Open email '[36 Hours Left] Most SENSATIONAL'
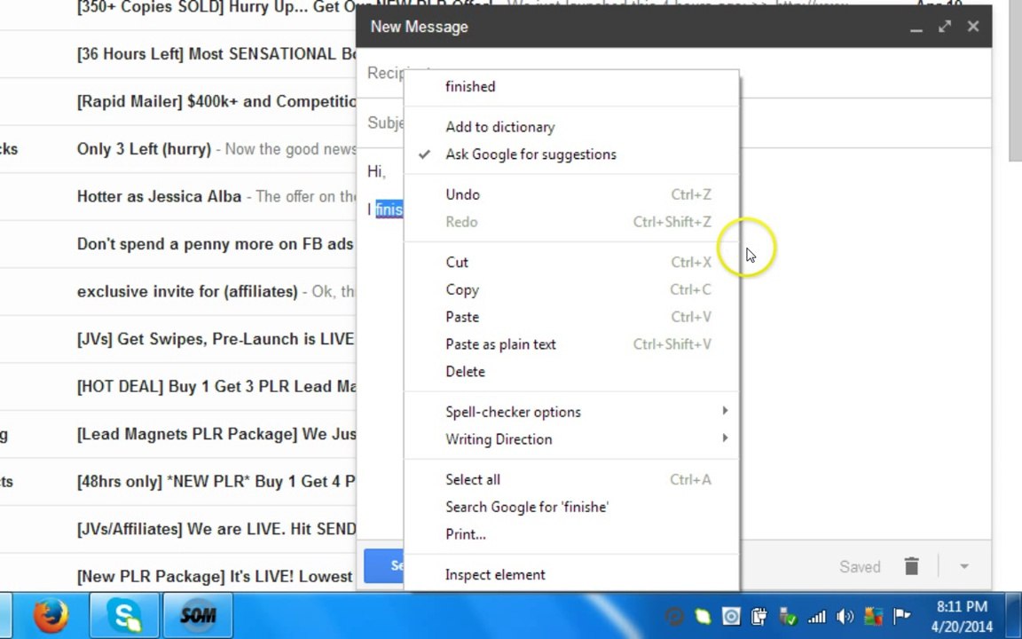This screenshot has height=639, width=1022. click(x=177, y=54)
